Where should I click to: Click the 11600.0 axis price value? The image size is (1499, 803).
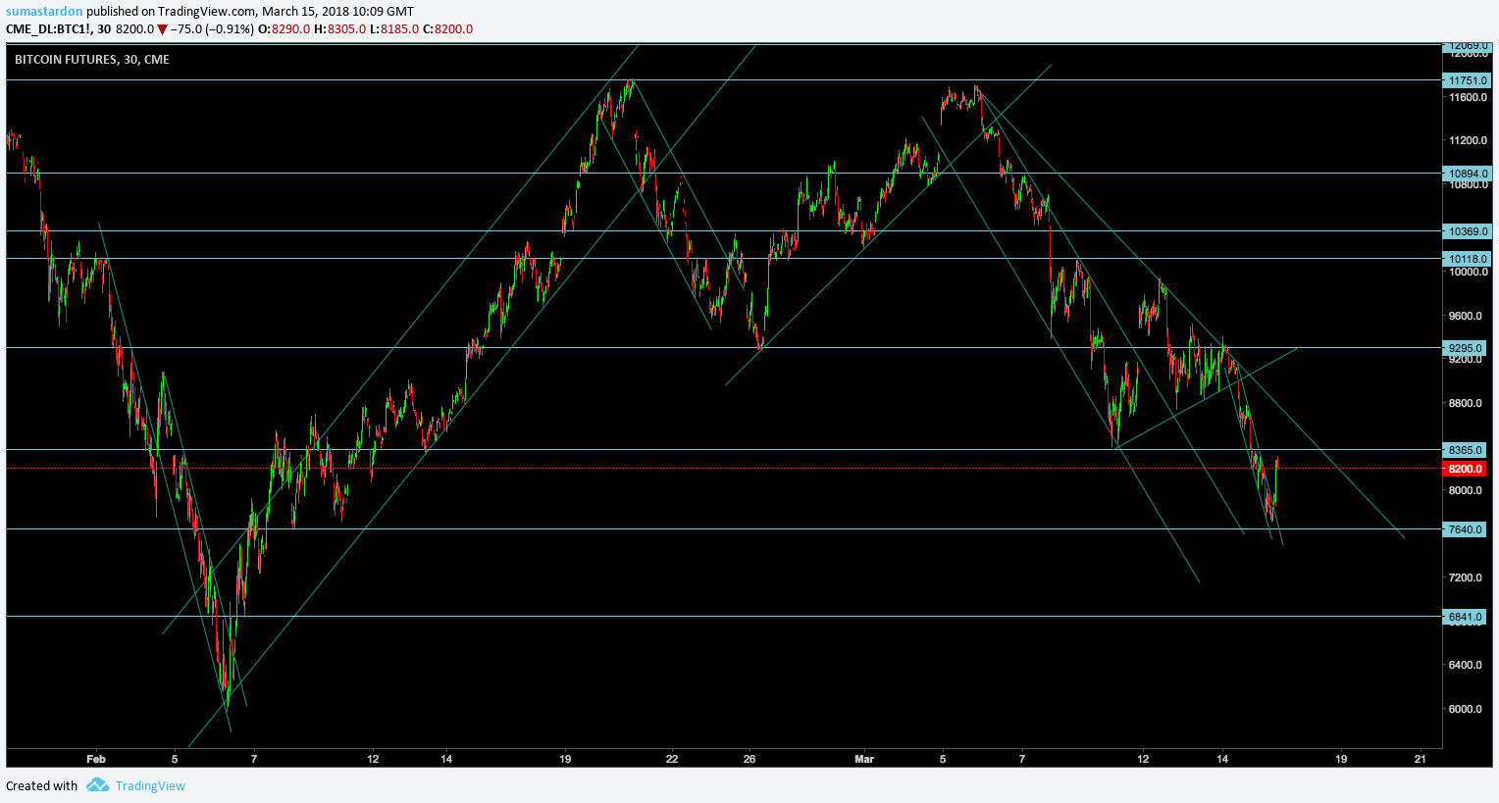pyautogui.click(x=1468, y=97)
